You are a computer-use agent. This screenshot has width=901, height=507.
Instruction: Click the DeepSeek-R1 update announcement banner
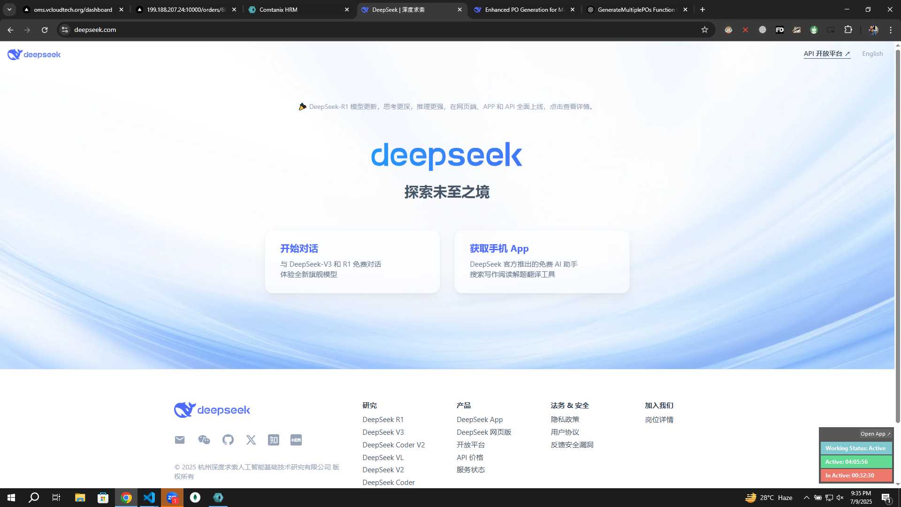point(447,107)
